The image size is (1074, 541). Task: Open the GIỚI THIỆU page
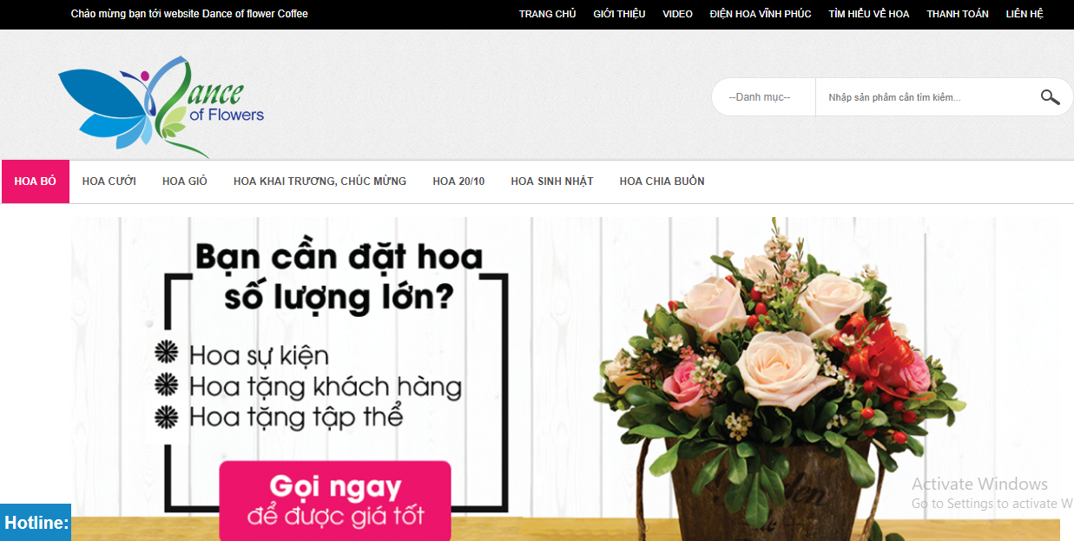click(619, 14)
